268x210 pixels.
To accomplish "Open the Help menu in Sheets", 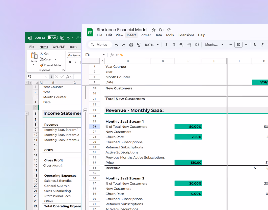I will 202,35.
